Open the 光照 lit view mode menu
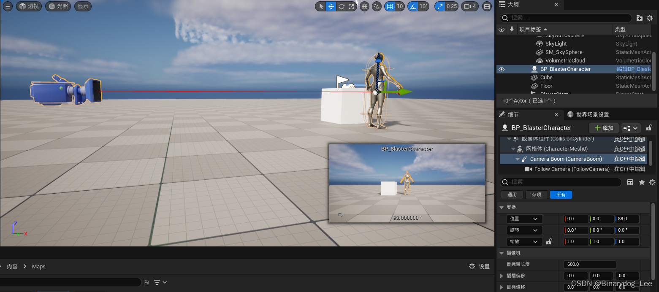 click(58, 6)
